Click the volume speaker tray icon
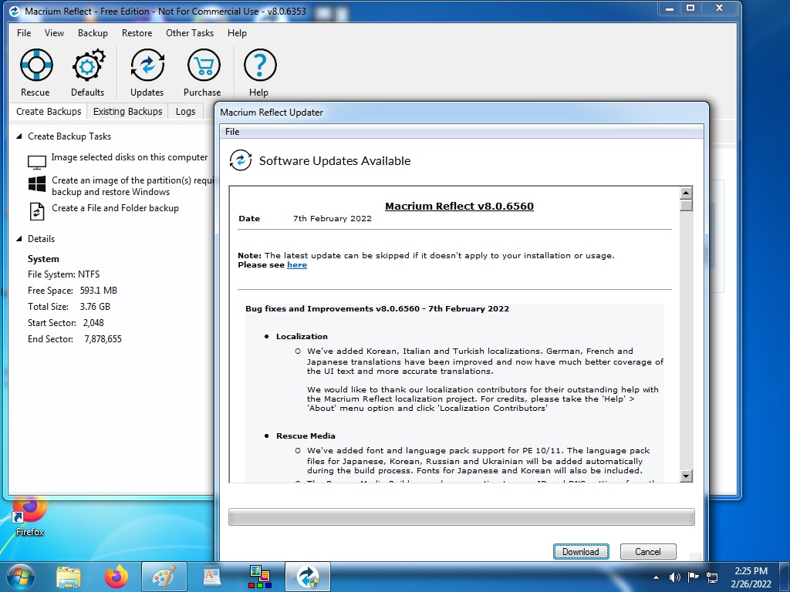Image resolution: width=790 pixels, height=592 pixels. tap(674, 577)
